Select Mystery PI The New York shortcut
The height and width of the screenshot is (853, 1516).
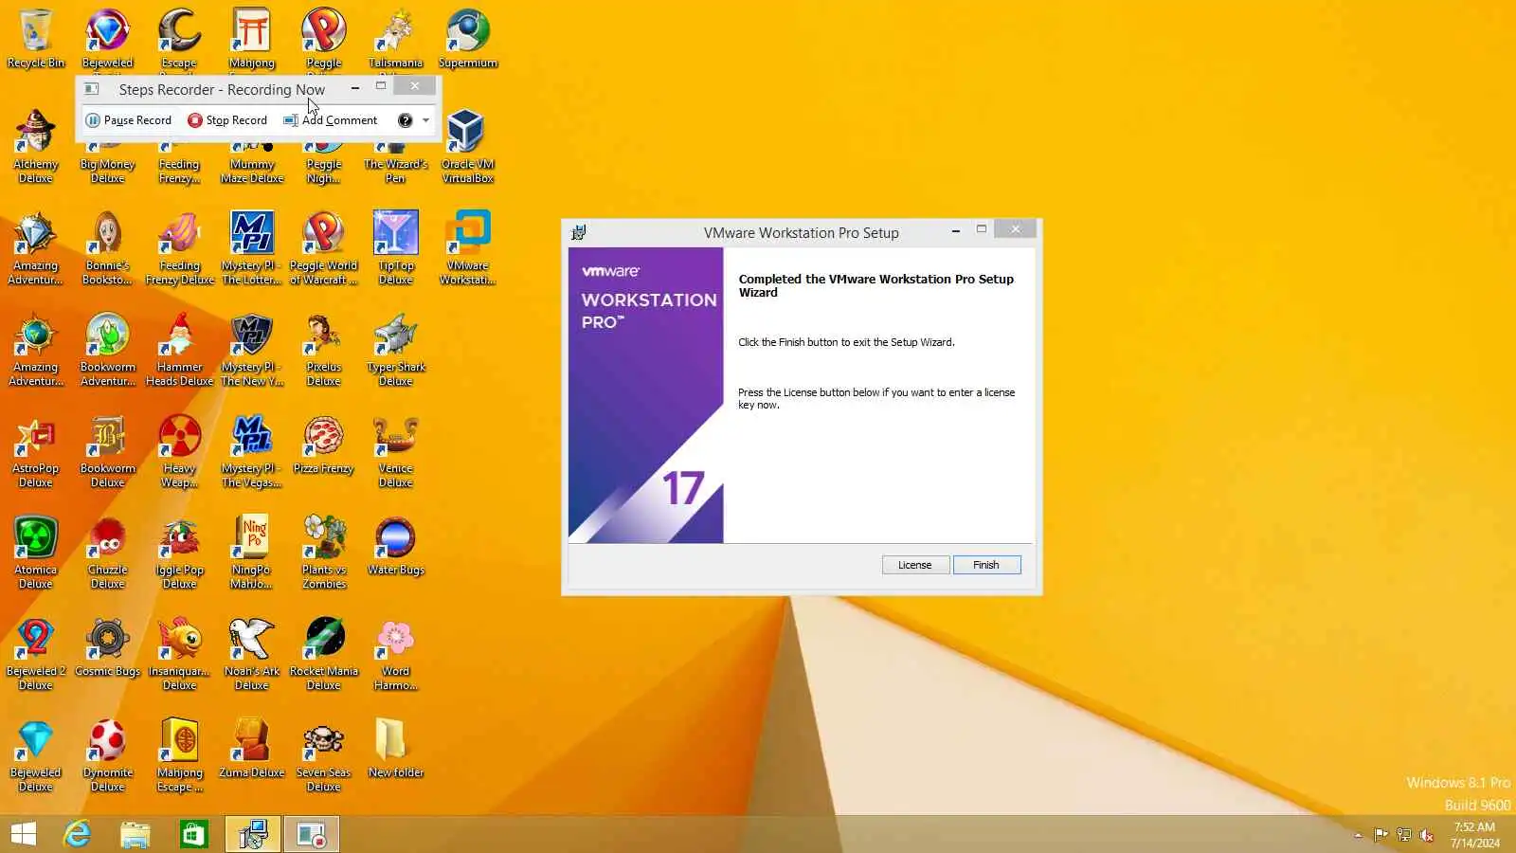coord(252,350)
